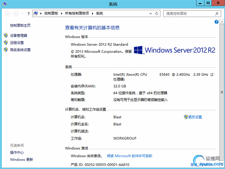Click 更改设置 to change computer name
225x169 pixels.
click(x=195, y=117)
